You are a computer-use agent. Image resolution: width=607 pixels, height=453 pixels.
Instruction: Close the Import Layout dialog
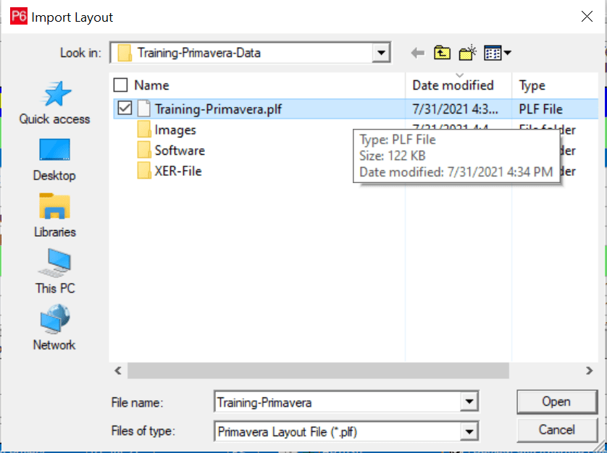click(587, 16)
